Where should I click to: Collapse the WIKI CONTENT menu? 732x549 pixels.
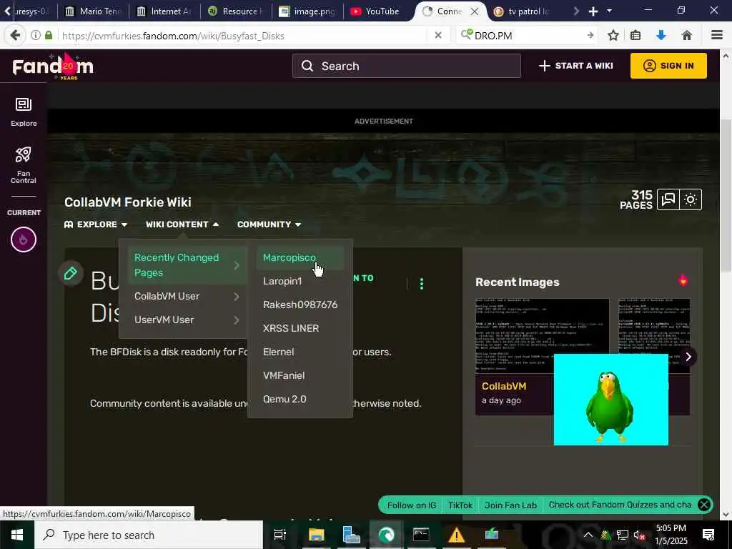click(182, 224)
